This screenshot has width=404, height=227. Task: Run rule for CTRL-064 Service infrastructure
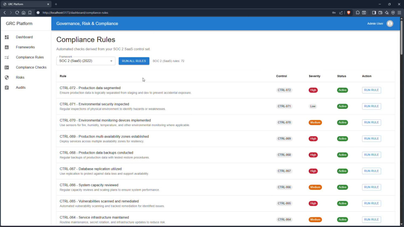tap(371, 220)
